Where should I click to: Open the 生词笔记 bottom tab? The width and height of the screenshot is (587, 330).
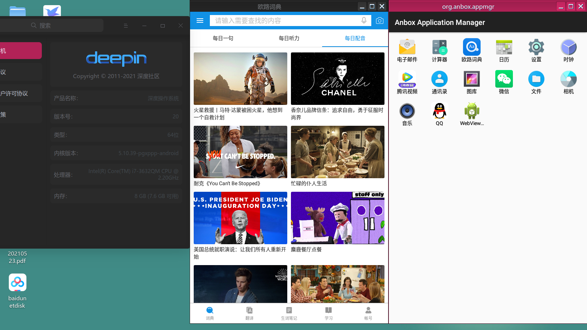pos(289,313)
